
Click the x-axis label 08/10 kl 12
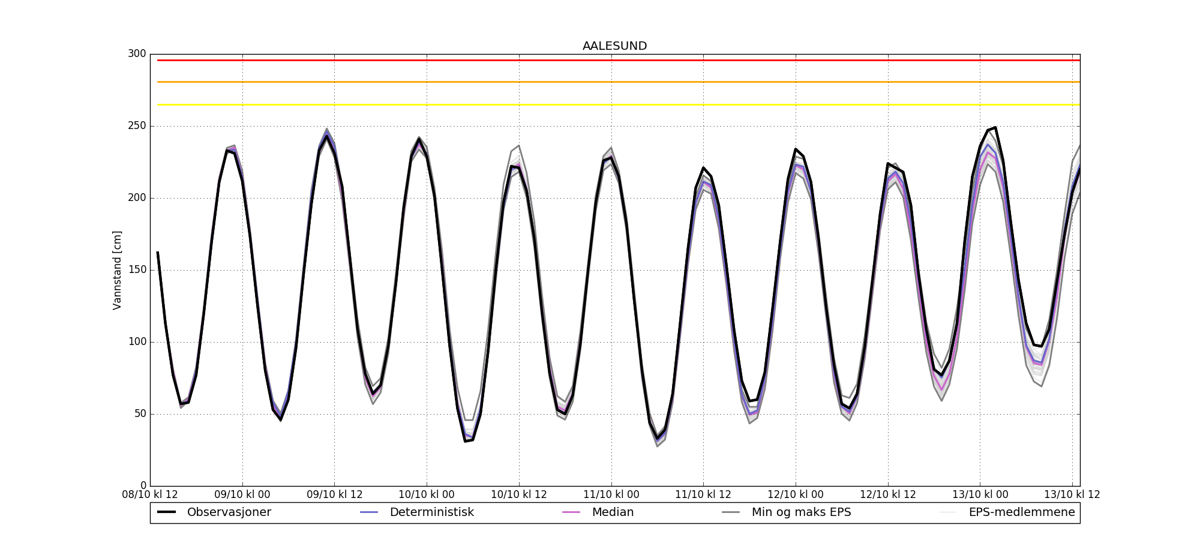pyautogui.click(x=150, y=495)
